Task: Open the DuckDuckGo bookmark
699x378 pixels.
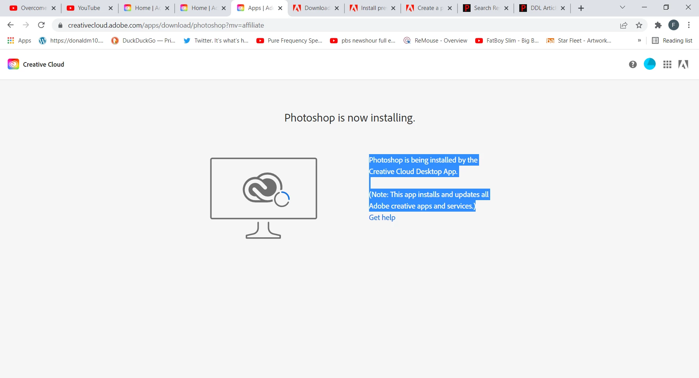Action: point(143,41)
